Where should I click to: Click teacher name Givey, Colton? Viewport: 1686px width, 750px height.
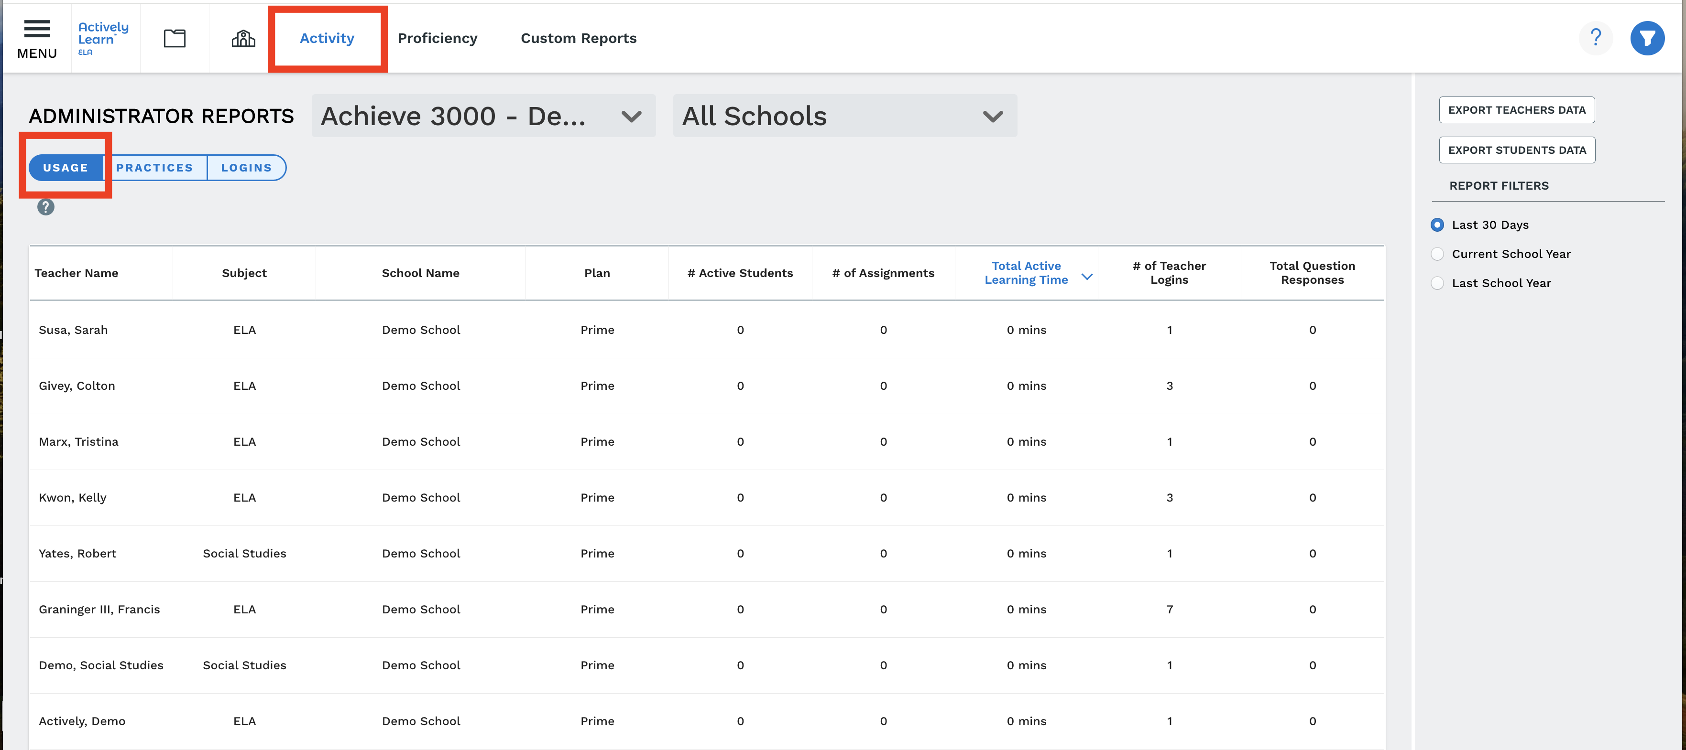click(77, 386)
